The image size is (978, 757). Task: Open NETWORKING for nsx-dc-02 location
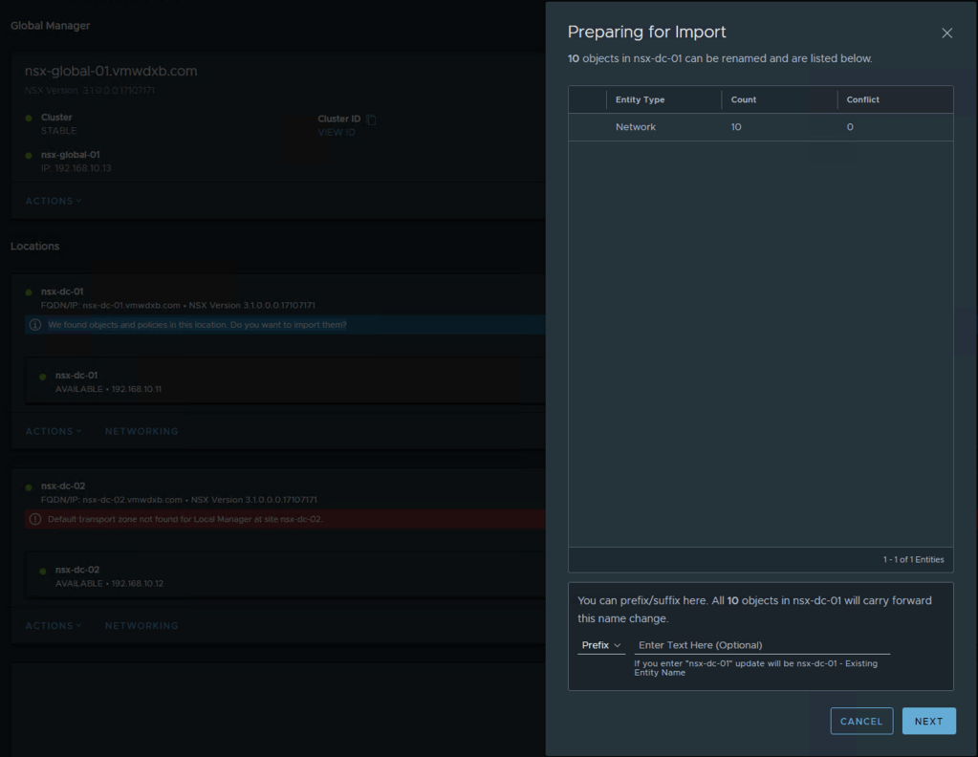point(141,625)
